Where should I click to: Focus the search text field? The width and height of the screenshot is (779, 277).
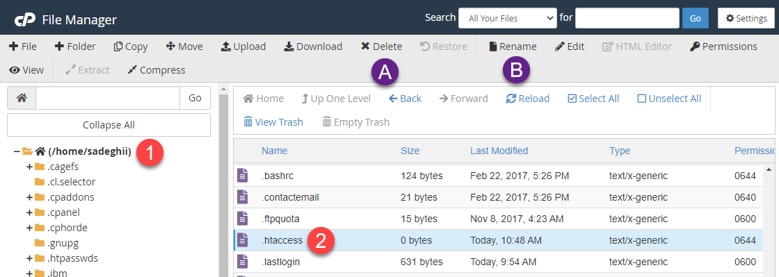click(627, 18)
